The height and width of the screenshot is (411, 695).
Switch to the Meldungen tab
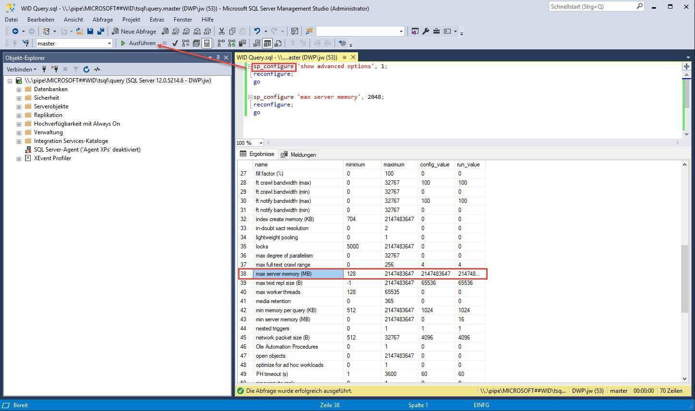(x=299, y=154)
